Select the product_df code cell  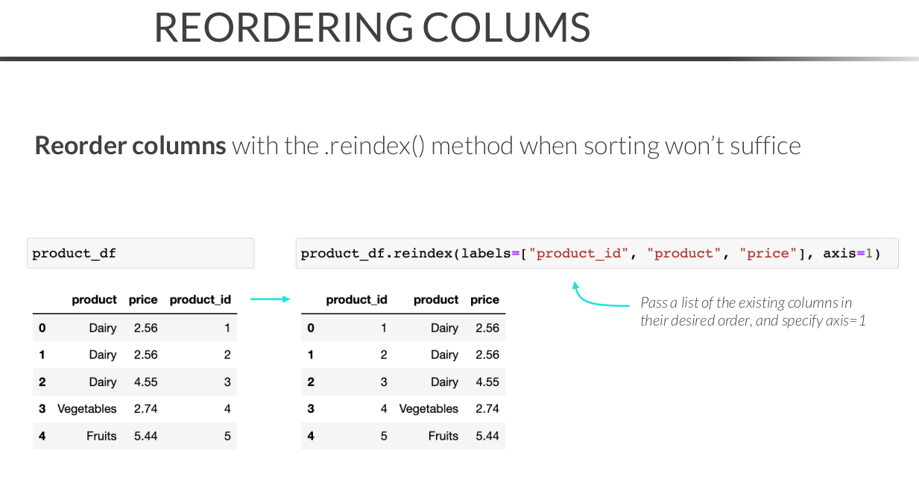point(140,253)
